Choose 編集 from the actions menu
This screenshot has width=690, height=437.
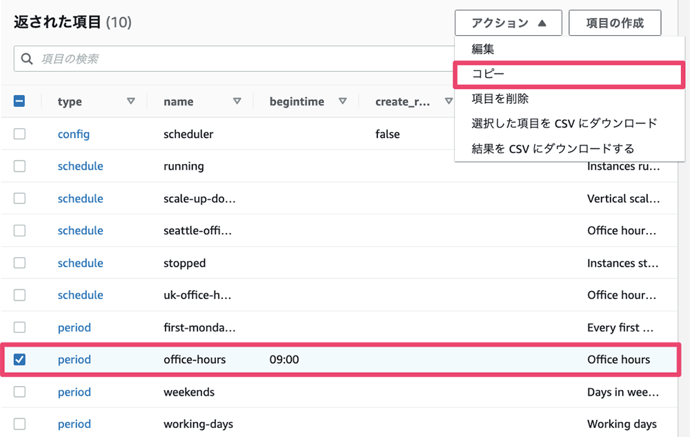click(483, 50)
